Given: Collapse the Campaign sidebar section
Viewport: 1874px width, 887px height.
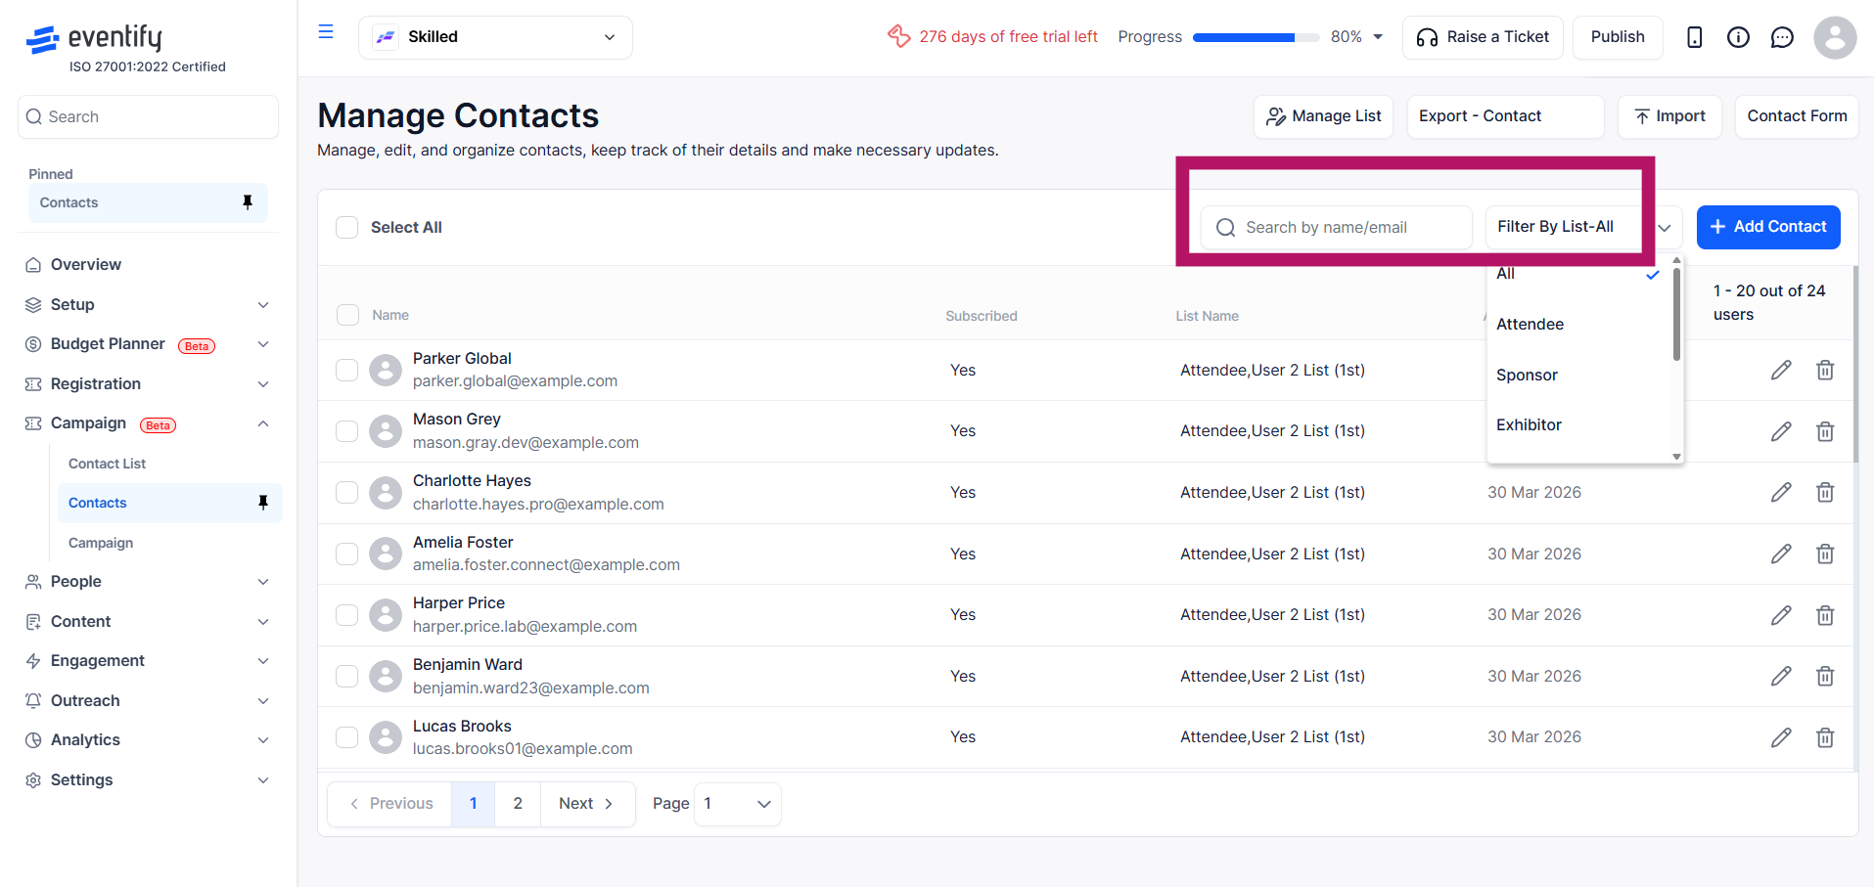Looking at the screenshot, I should (x=147, y=423).
